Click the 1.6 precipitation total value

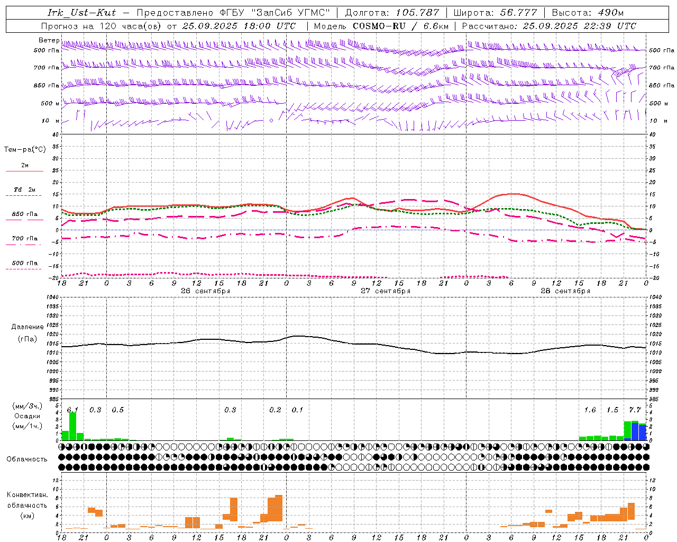point(590,410)
